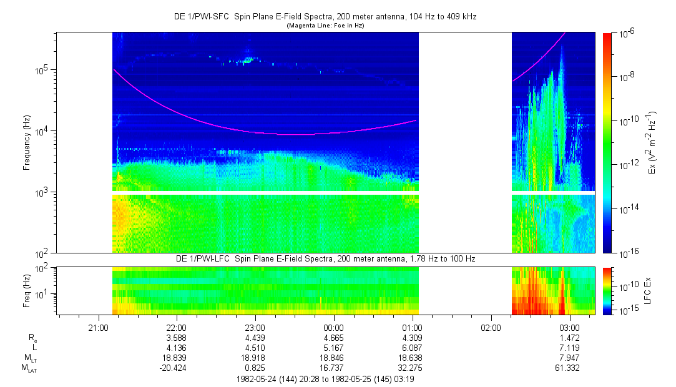Select the Freq (Hz) lower panel axis label
The height and width of the screenshot is (387, 676).
point(27,290)
